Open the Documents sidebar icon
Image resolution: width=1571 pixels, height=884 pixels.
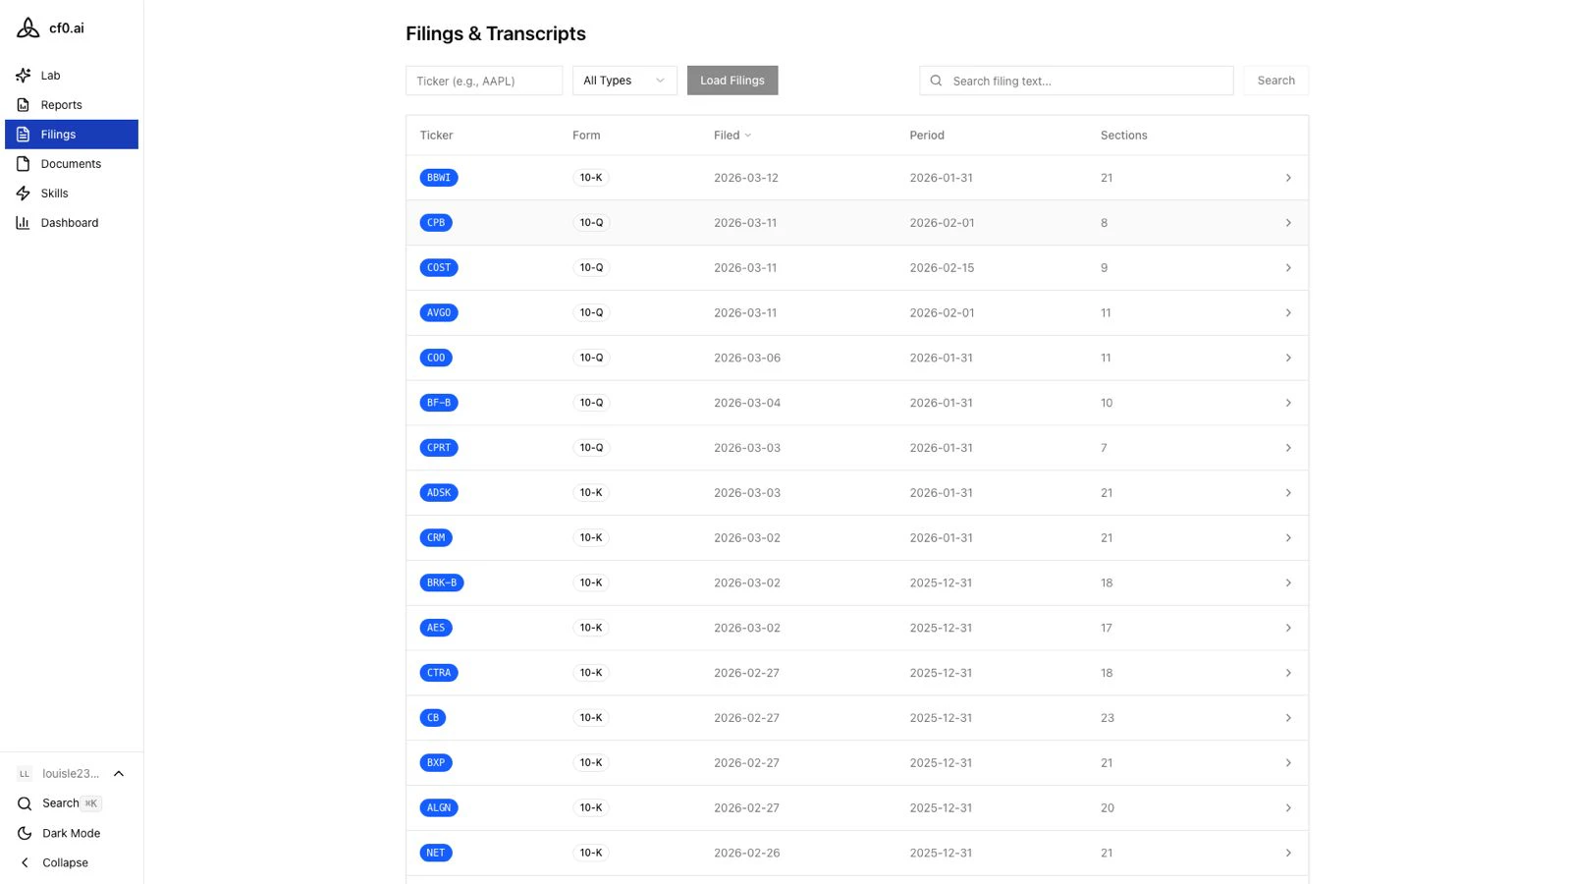pos(24,164)
